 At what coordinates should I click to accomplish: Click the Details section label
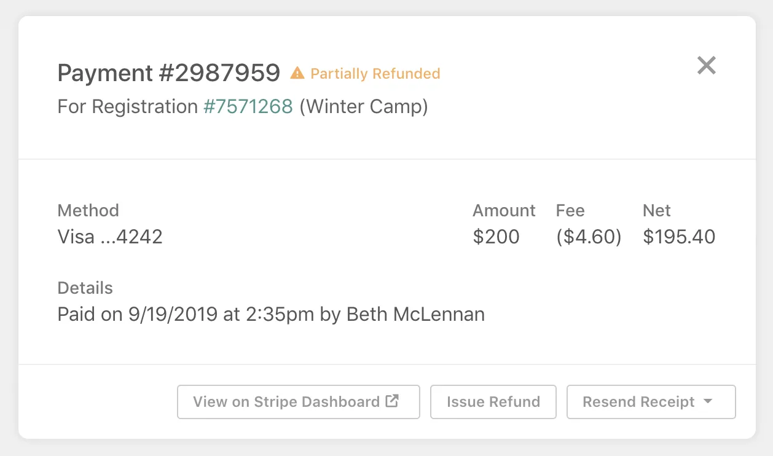pos(85,288)
